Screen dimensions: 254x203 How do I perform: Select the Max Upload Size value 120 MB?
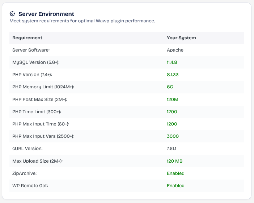click(x=174, y=161)
